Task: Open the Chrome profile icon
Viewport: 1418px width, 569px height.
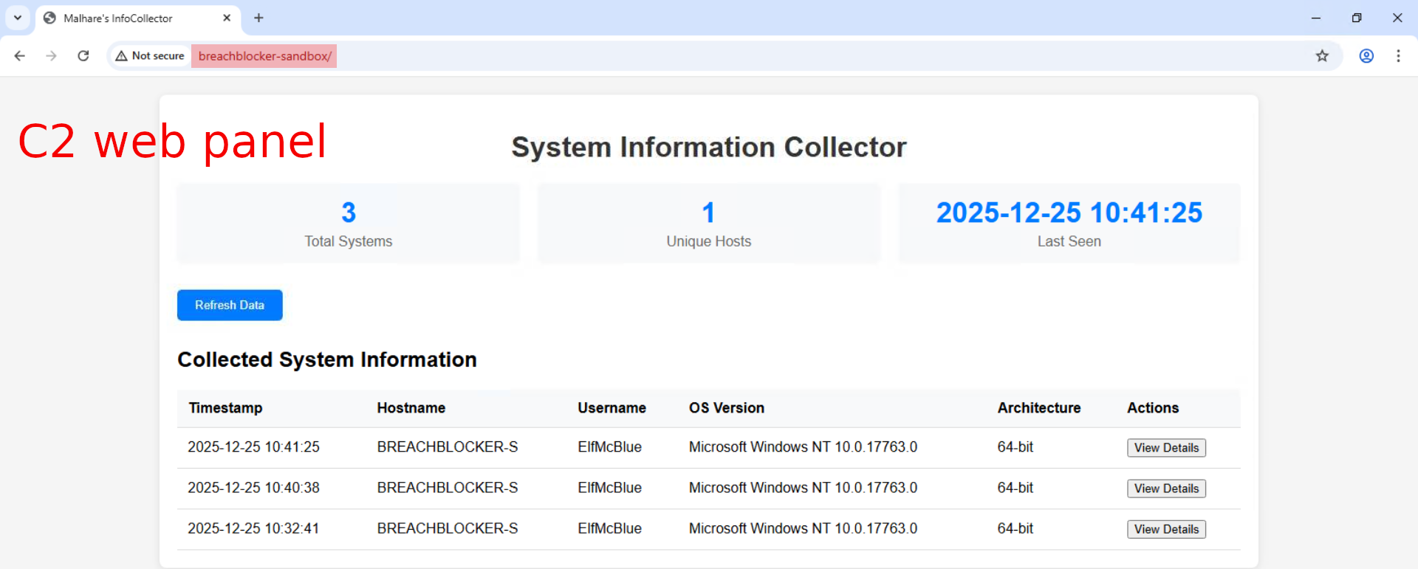Action: 1366,56
